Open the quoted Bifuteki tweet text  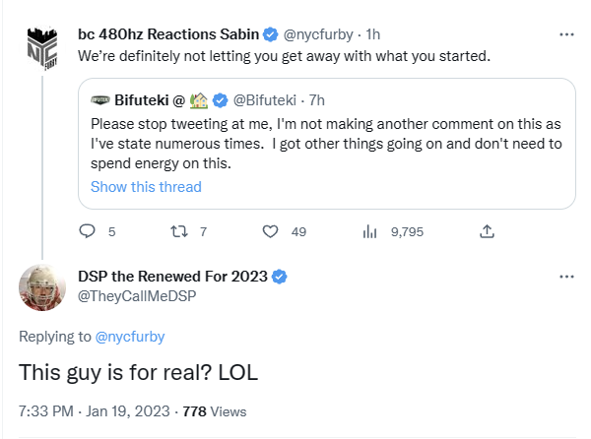(x=326, y=144)
